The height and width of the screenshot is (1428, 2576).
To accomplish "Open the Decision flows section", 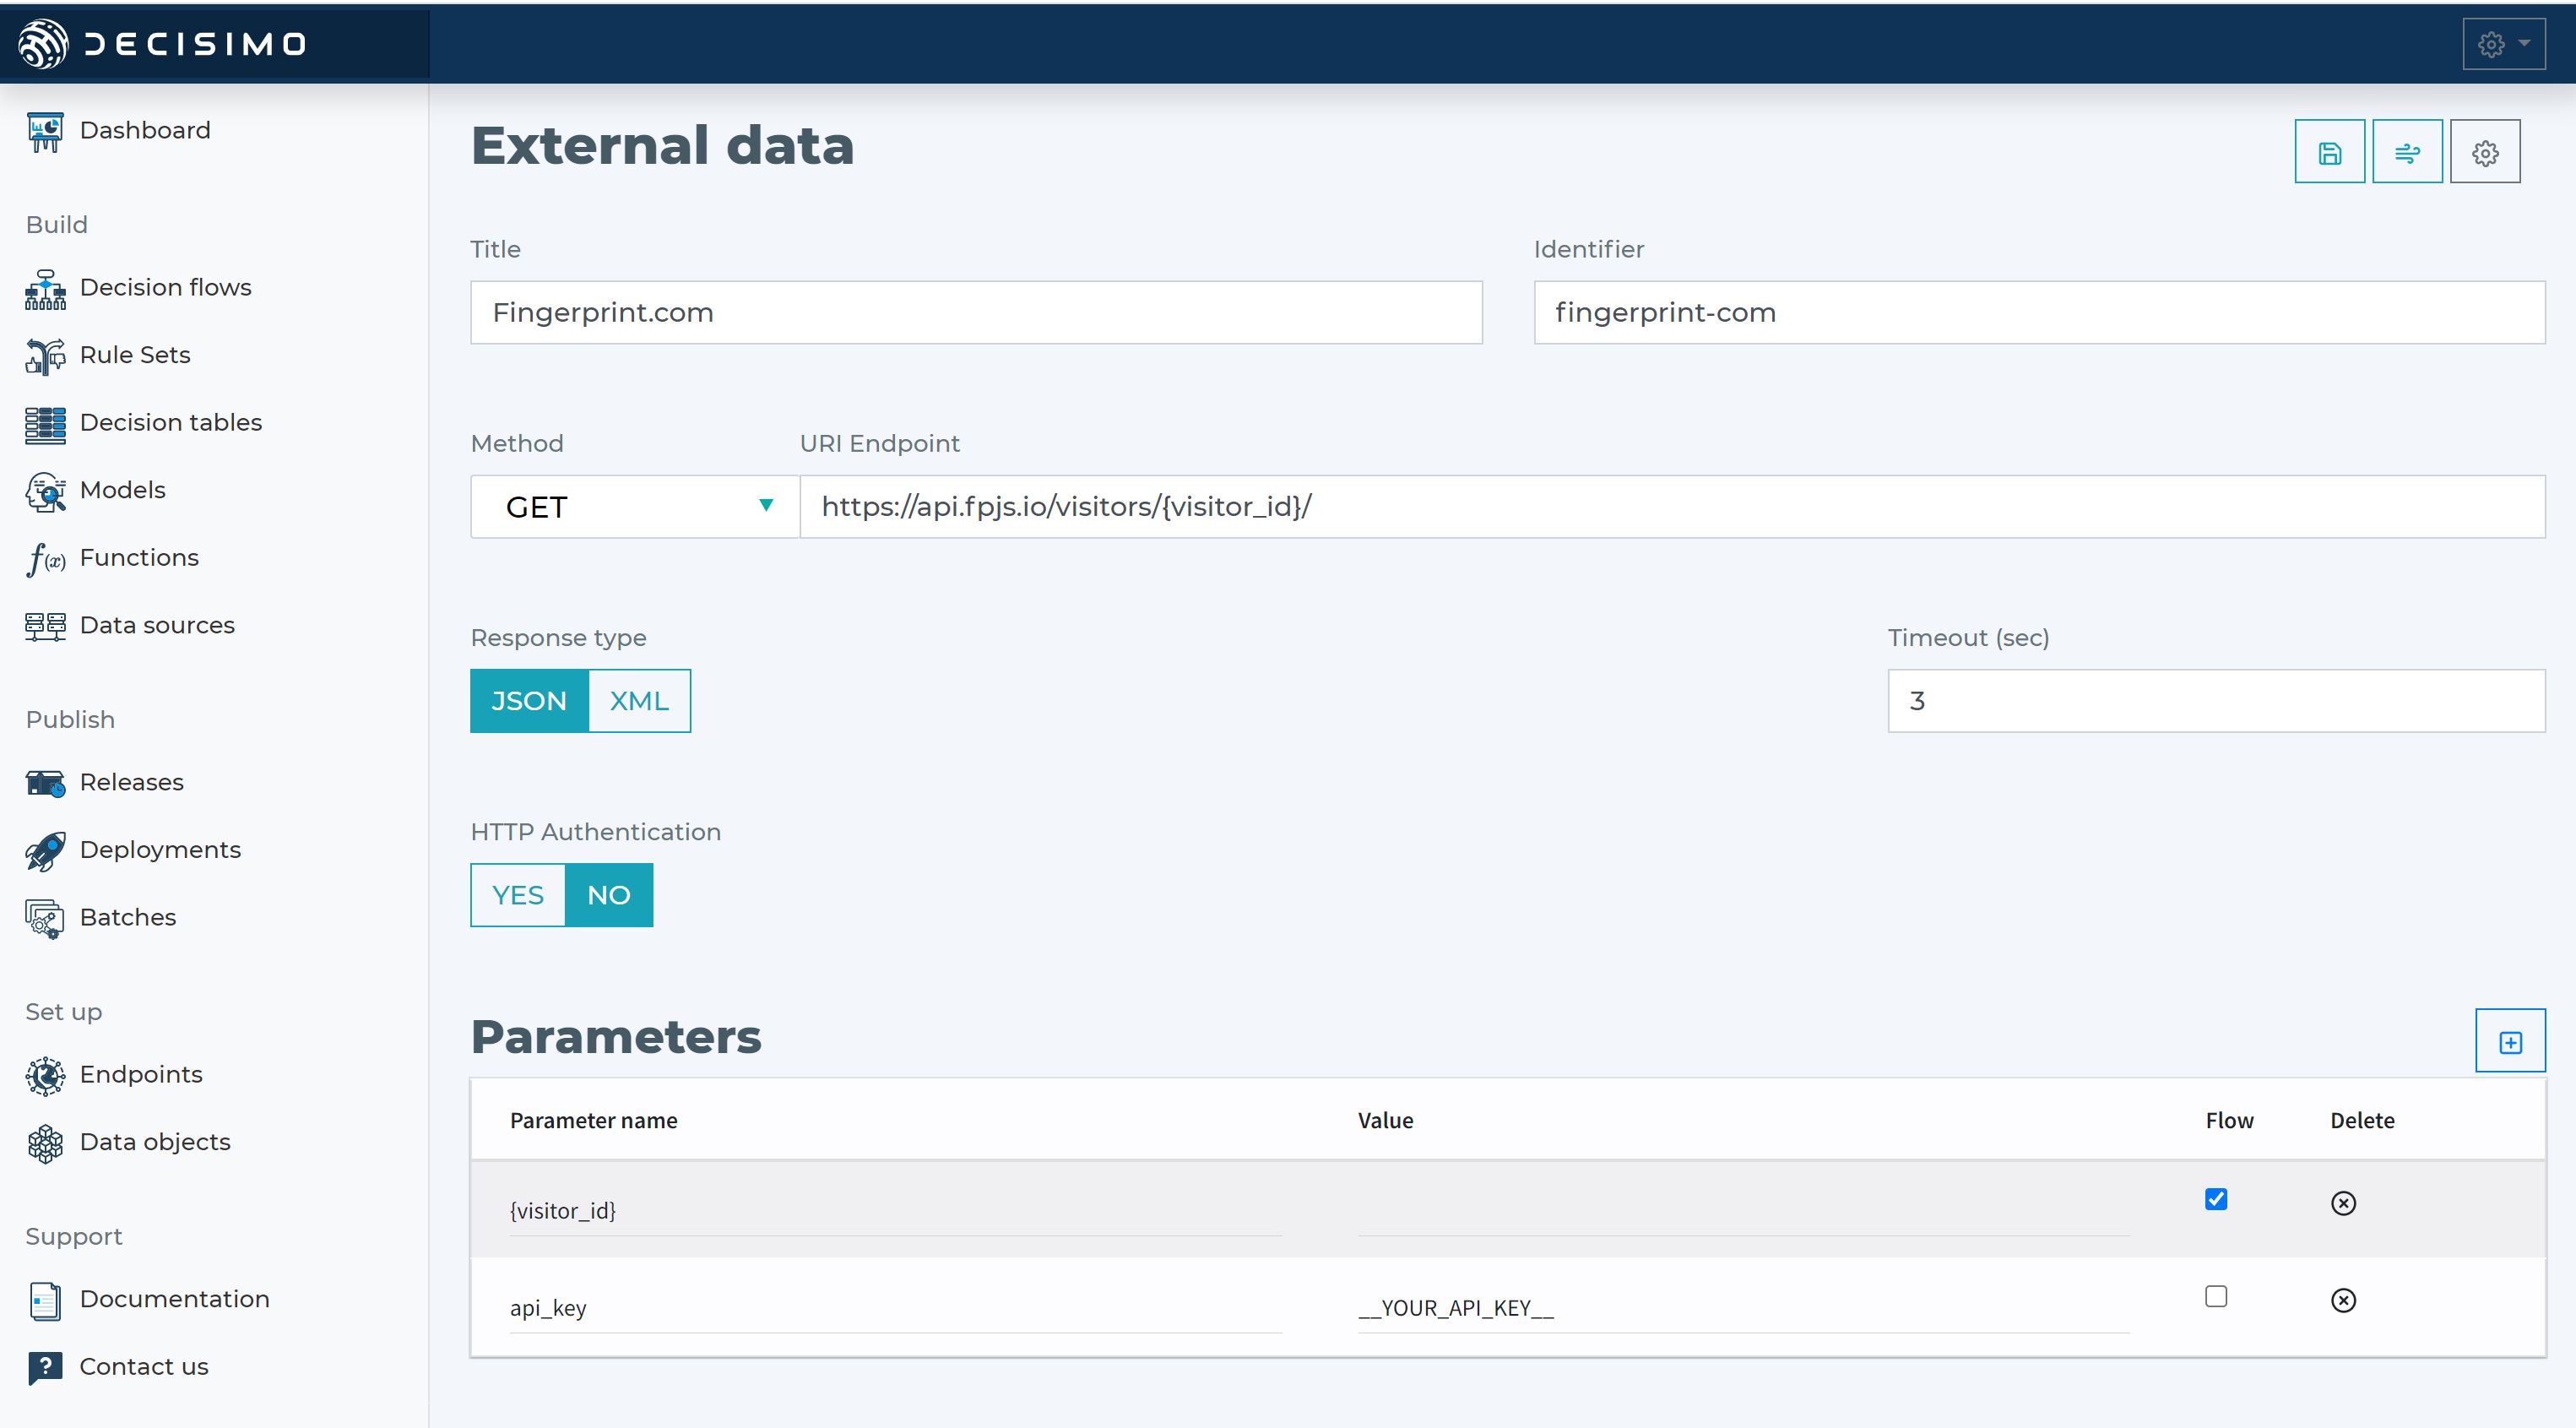I will click(165, 287).
